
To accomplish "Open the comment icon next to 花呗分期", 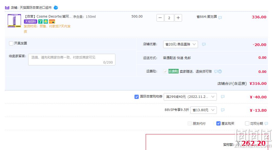I will point(266,124).
